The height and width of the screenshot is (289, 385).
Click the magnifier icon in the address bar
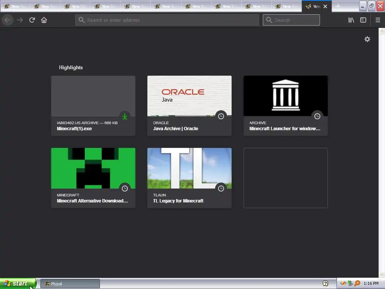(82, 20)
